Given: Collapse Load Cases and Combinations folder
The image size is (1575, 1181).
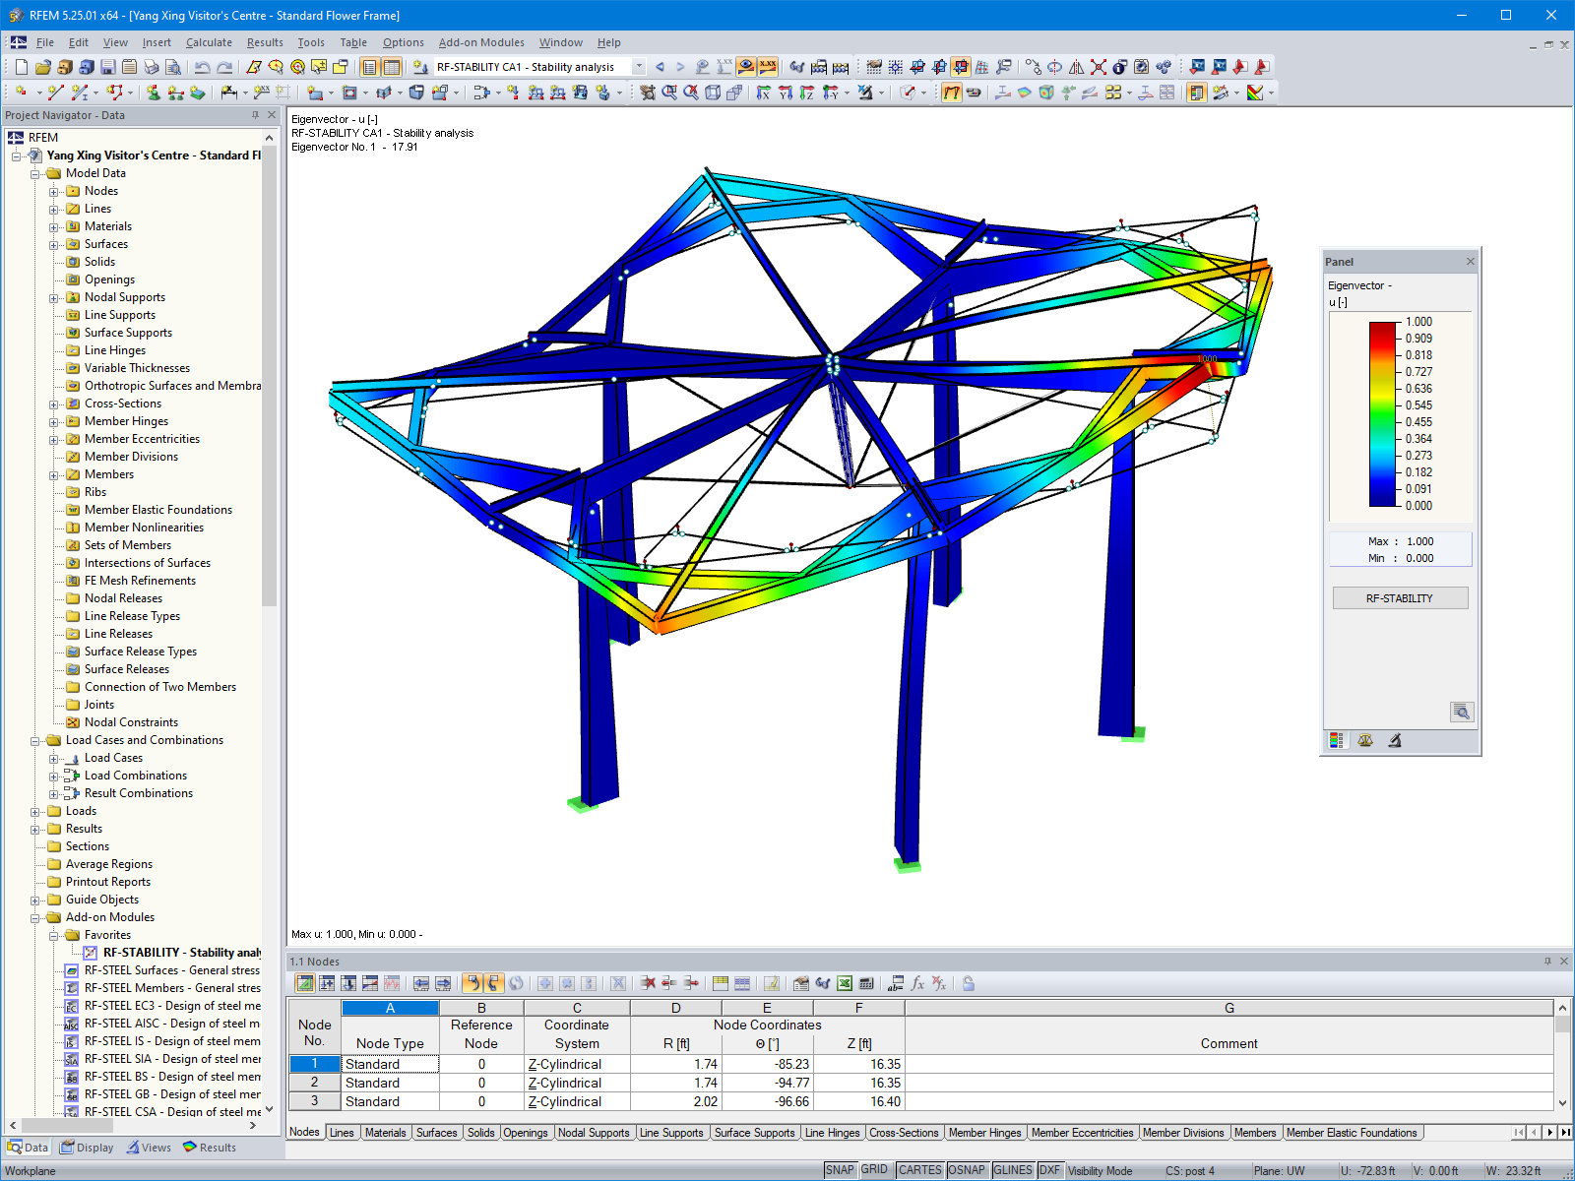Looking at the screenshot, I should tap(35, 741).
